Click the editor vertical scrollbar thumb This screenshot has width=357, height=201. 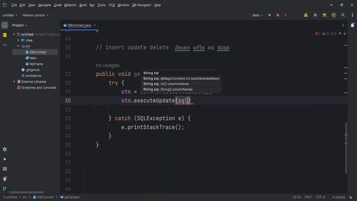point(346,148)
